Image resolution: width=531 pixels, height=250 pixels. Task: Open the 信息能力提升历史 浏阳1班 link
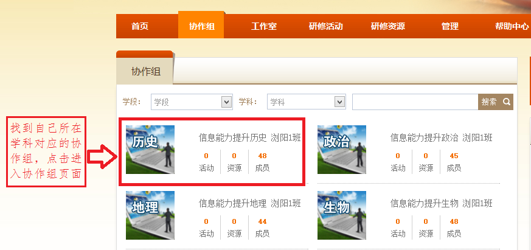coord(249,138)
